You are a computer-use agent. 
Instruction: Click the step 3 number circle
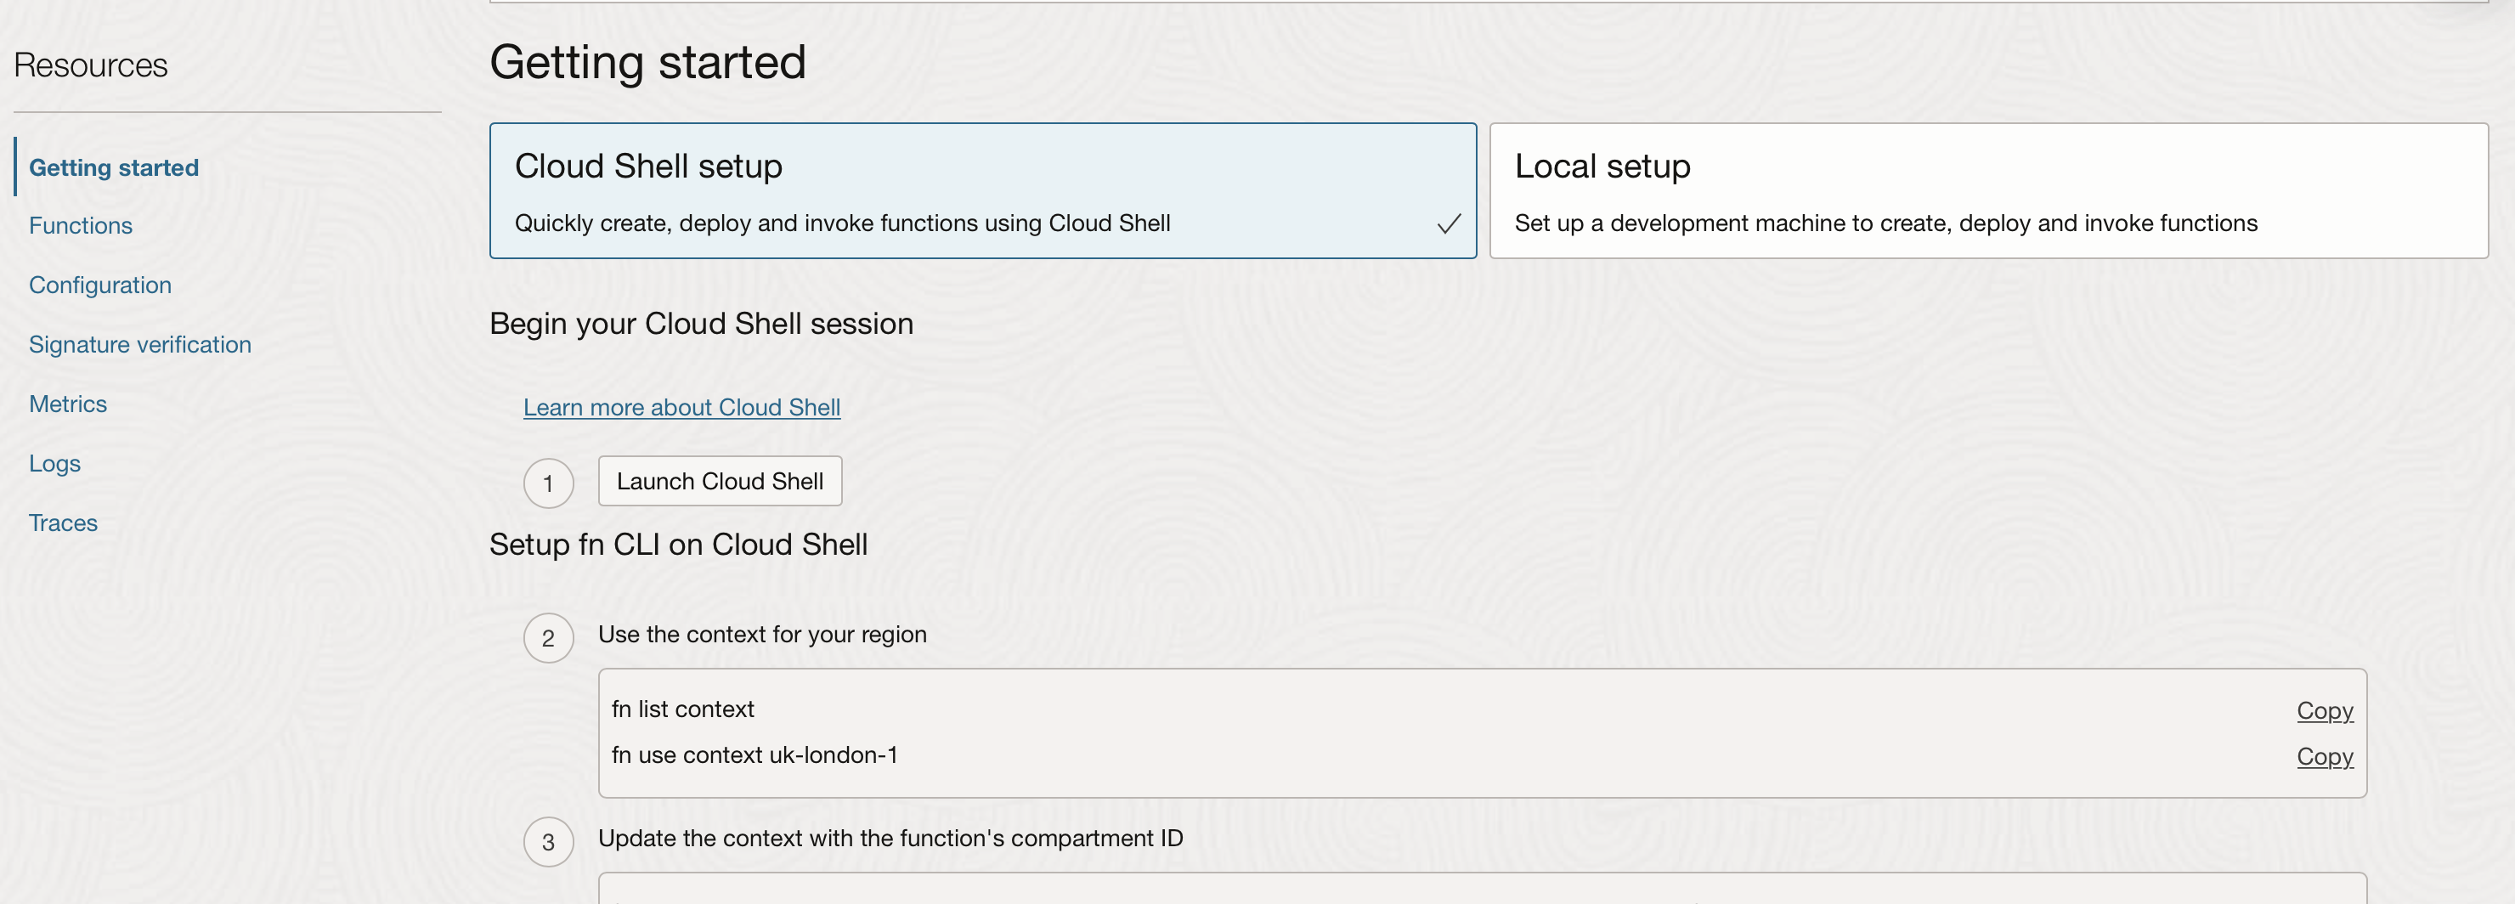pos(549,843)
